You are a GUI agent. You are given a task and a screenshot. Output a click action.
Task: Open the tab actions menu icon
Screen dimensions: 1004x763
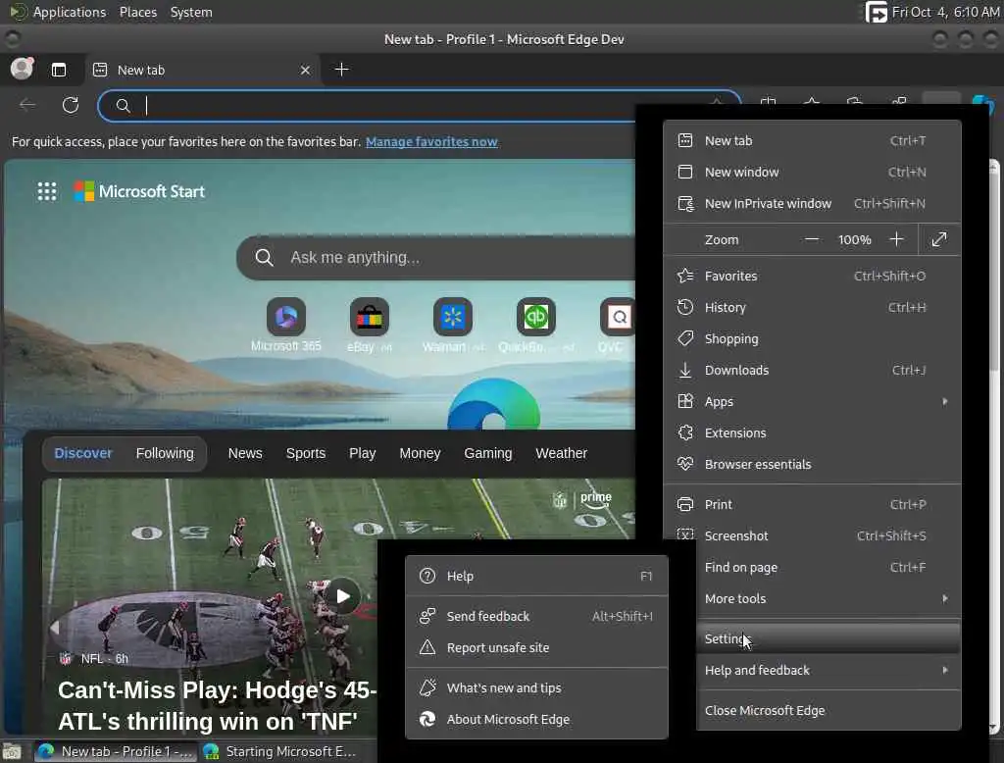tap(58, 70)
